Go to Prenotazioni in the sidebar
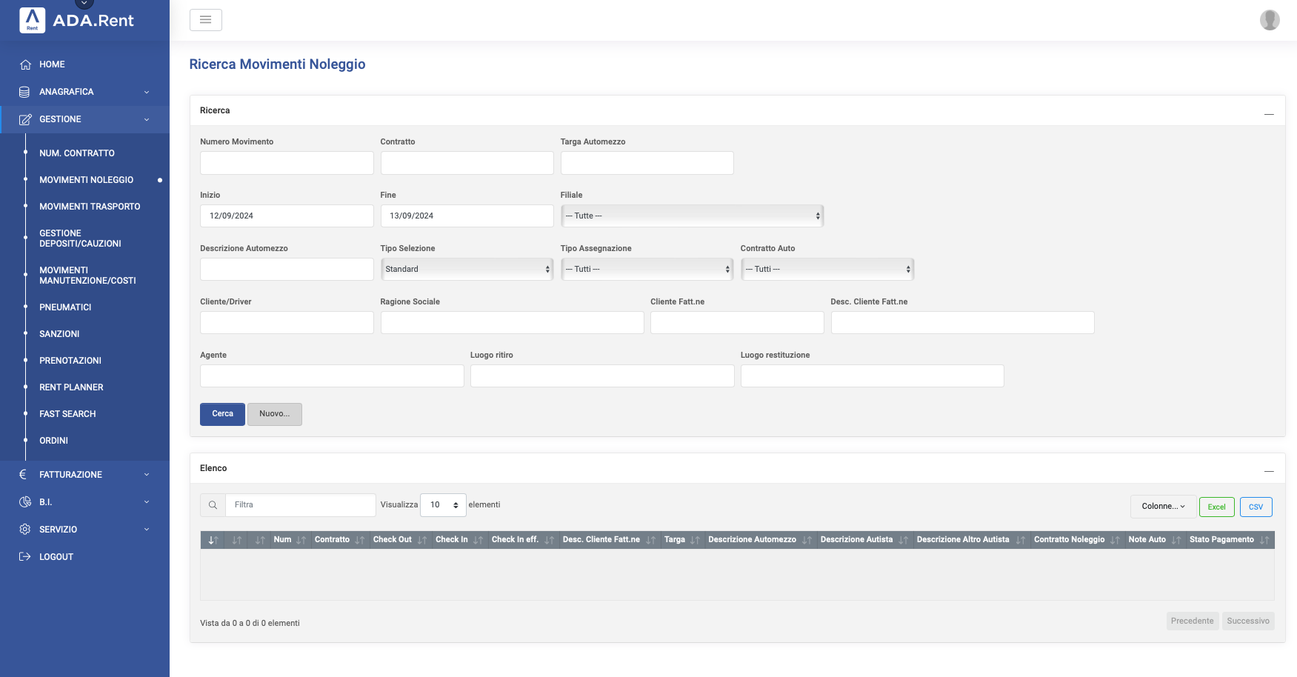This screenshot has width=1297, height=677. point(70,361)
